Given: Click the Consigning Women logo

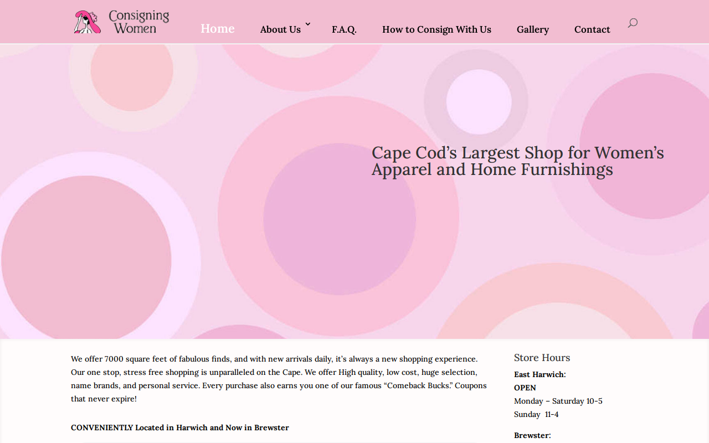Looking at the screenshot, I should coord(122,22).
